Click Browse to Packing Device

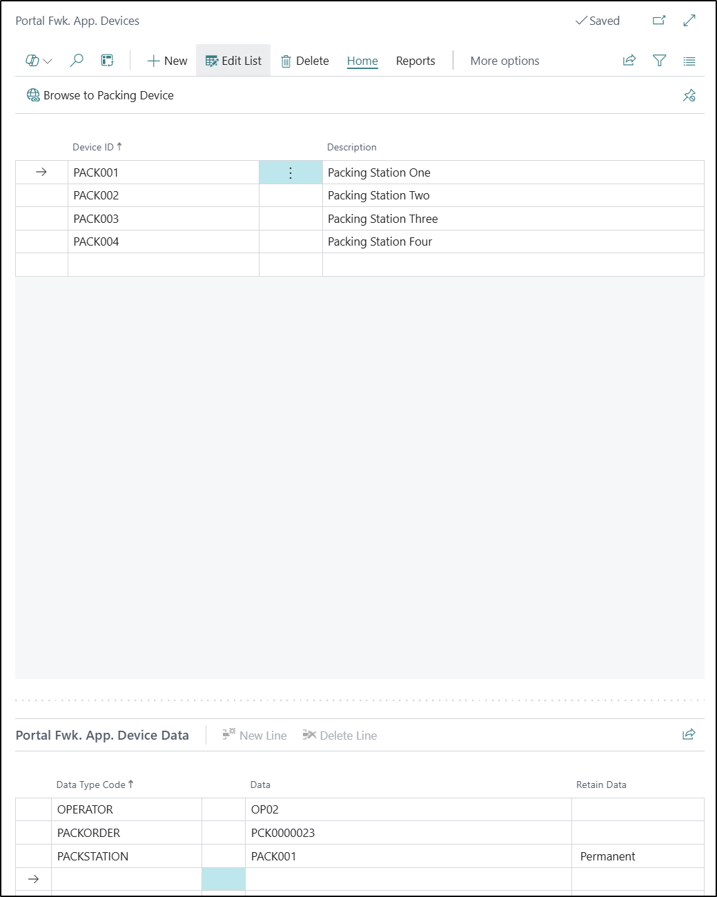pos(100,95)
